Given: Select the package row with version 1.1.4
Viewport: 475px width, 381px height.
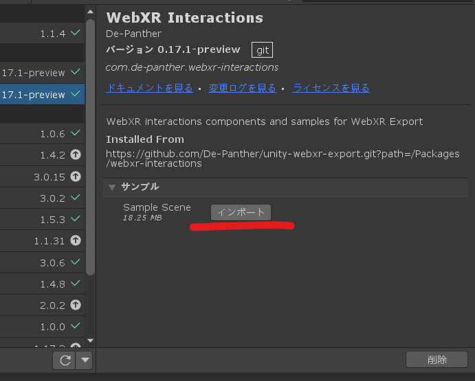Looking at the screenshot, I should 42,33.
